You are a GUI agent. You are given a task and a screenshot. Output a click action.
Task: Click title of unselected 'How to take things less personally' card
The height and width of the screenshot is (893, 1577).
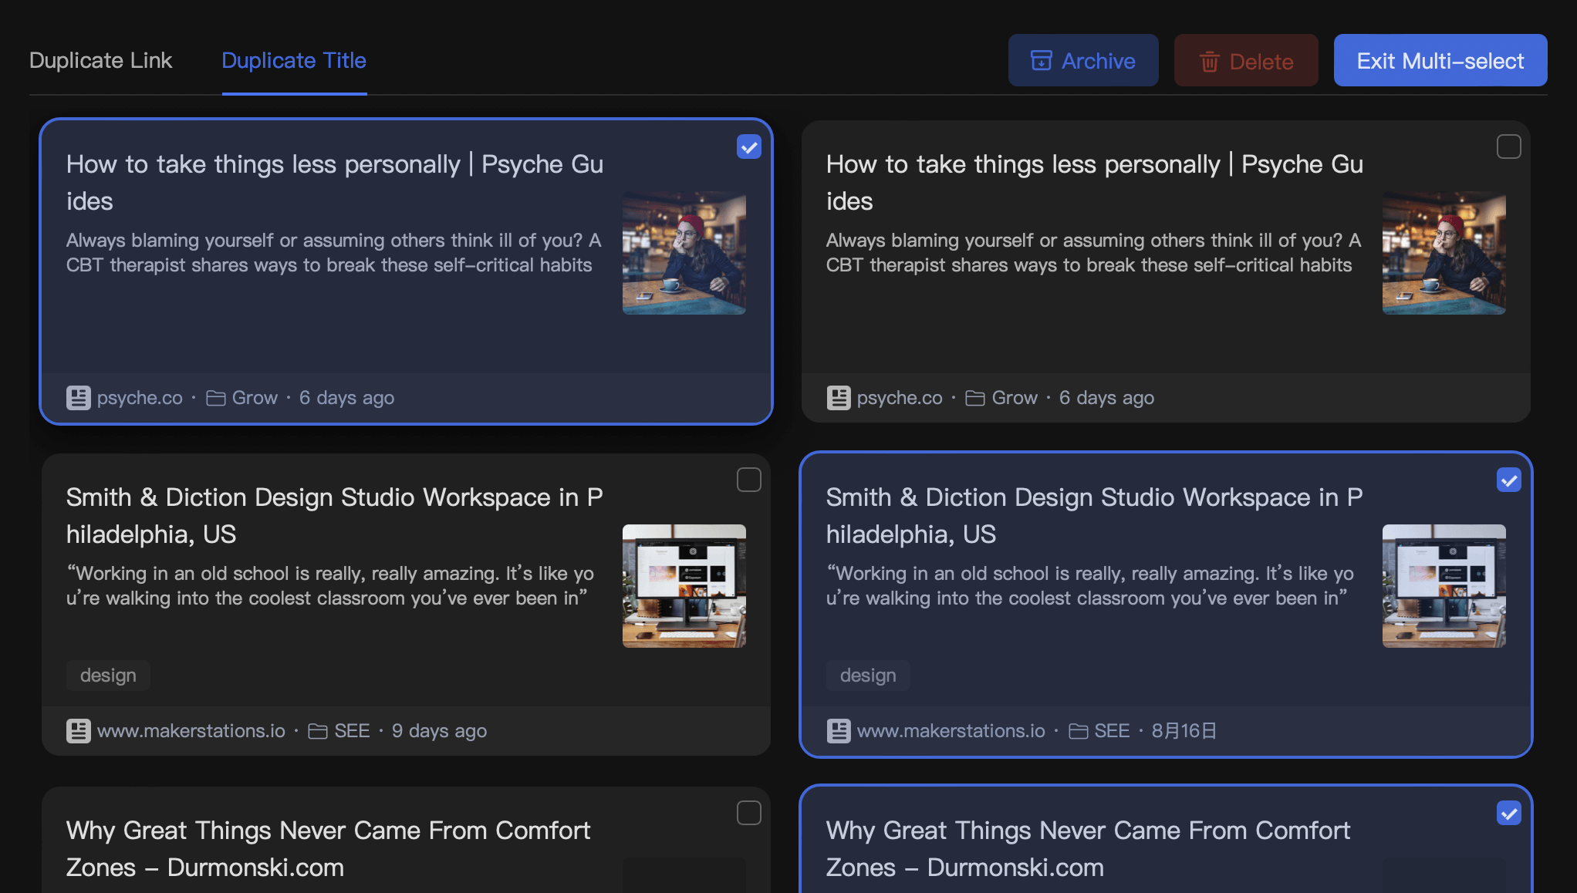[1095, 183]
